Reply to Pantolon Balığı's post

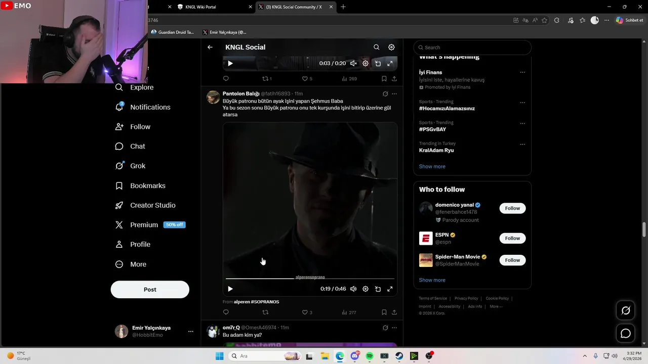click(x=226, y=312)
